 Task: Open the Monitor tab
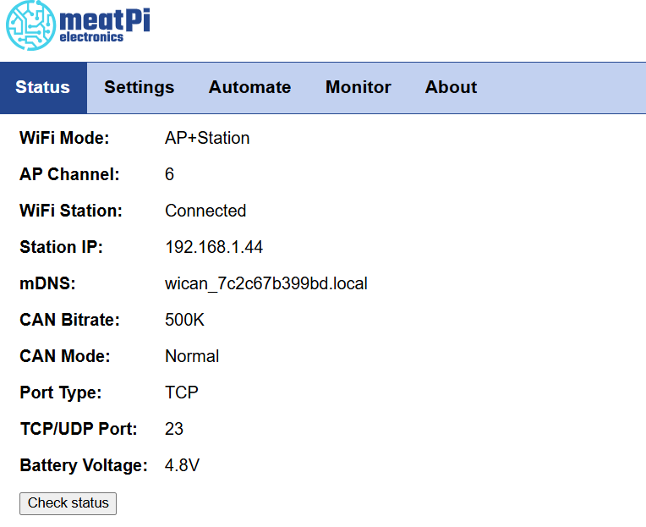tap(358, 87)
